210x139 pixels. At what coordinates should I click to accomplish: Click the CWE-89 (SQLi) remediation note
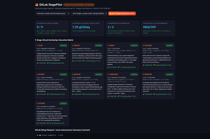(121, 32)
